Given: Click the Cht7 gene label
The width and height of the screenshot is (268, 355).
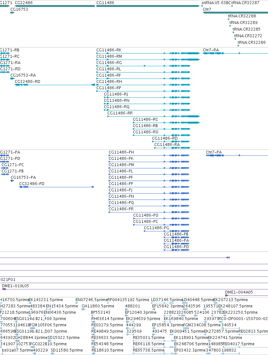Looking at the screenshot, I should 207,9.
